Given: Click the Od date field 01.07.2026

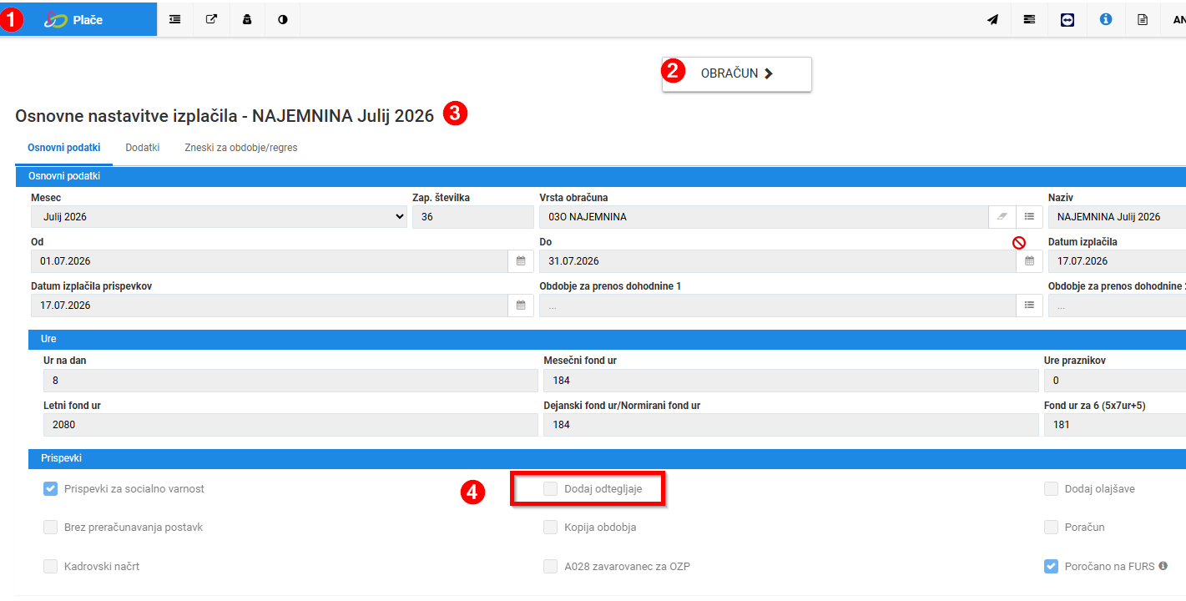Looking at the screenshot, I should point(270,261).
